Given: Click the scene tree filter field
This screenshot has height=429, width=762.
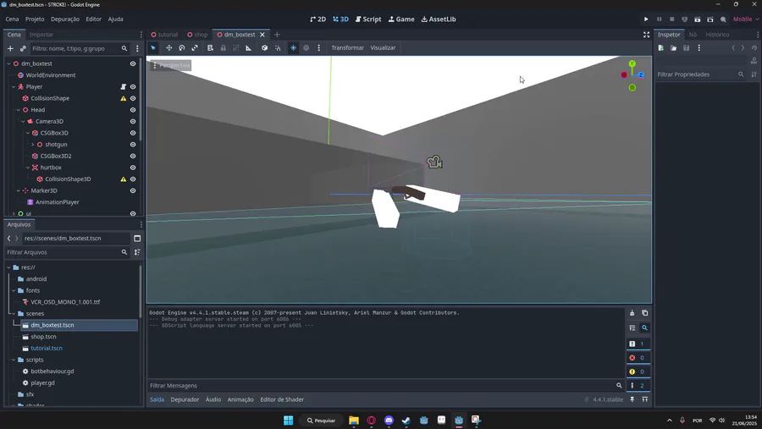Looking at the screenshot, I should 80,48.
